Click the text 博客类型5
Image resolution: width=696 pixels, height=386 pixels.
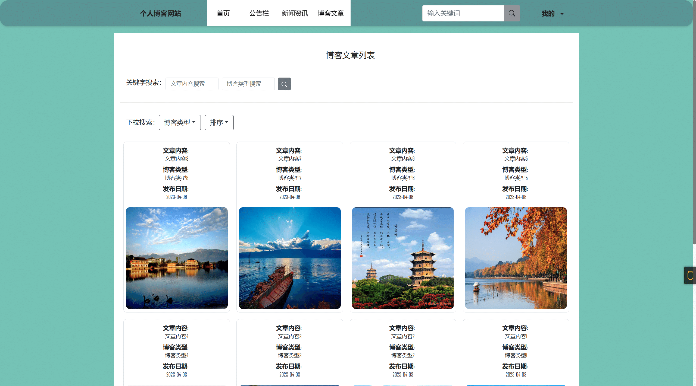pyautogui.click(x=516, y=178)
